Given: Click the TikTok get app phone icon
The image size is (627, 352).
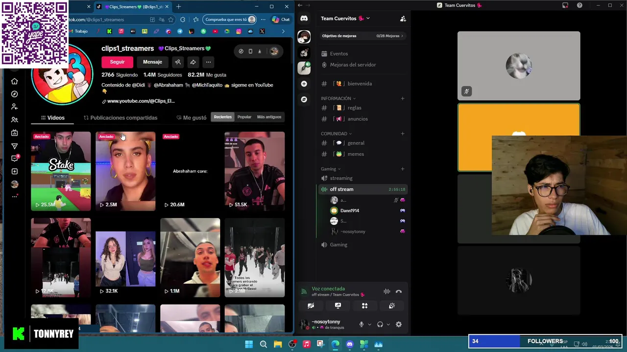Looking at the screenshot, I should pos(250,51).
